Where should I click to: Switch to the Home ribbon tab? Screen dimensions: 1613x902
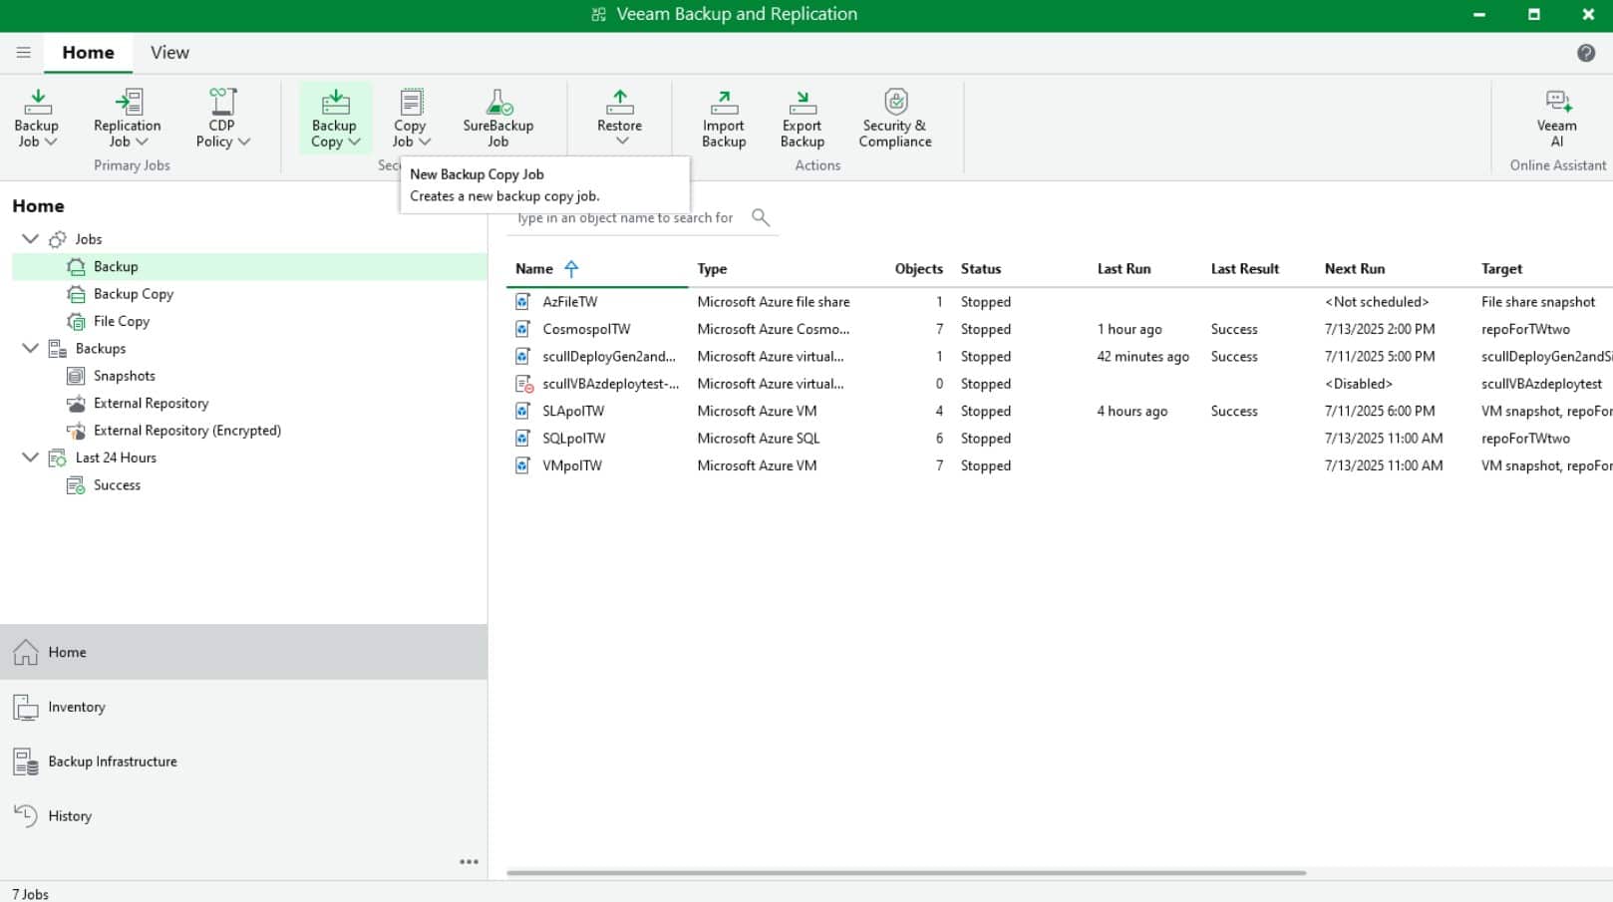pyautogui.click(x=88, y=53)
